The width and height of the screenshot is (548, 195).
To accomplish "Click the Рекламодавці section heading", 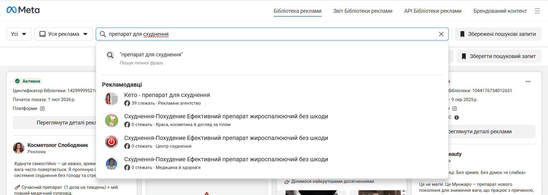I will click(122, 84).
